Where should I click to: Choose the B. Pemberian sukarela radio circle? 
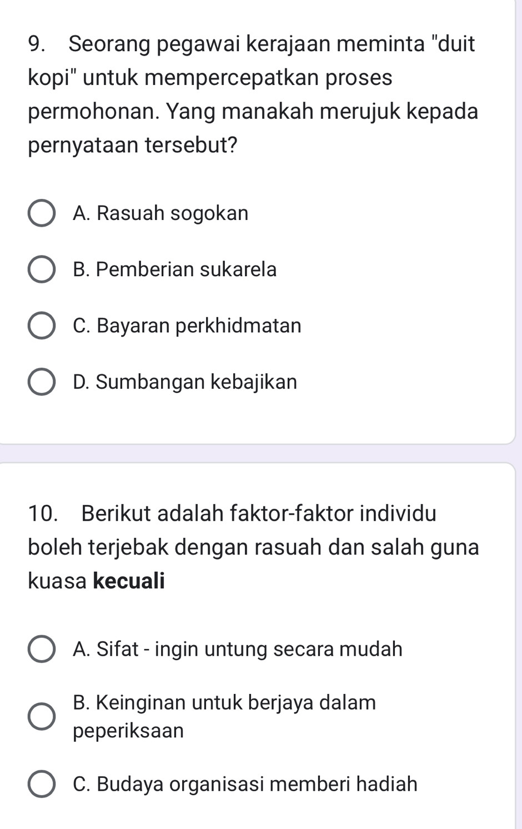[41, 270]
